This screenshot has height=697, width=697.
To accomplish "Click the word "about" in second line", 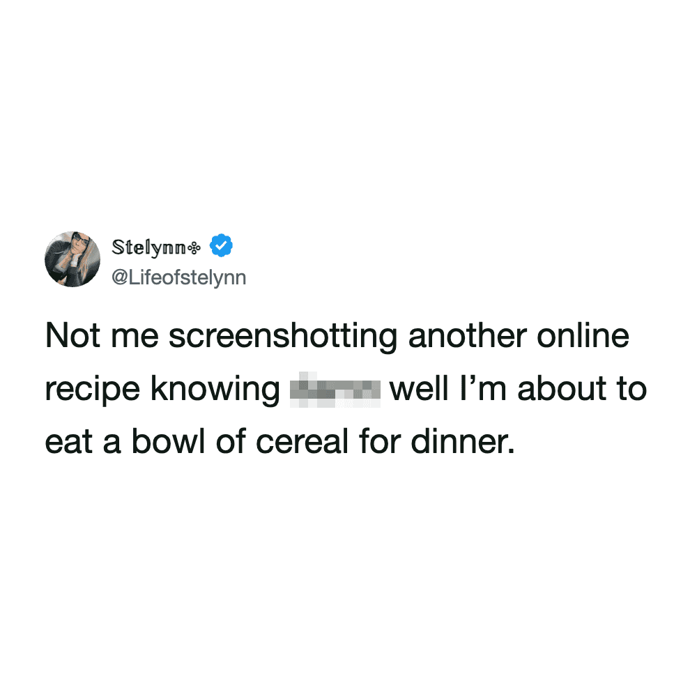I will click(561, 389).
